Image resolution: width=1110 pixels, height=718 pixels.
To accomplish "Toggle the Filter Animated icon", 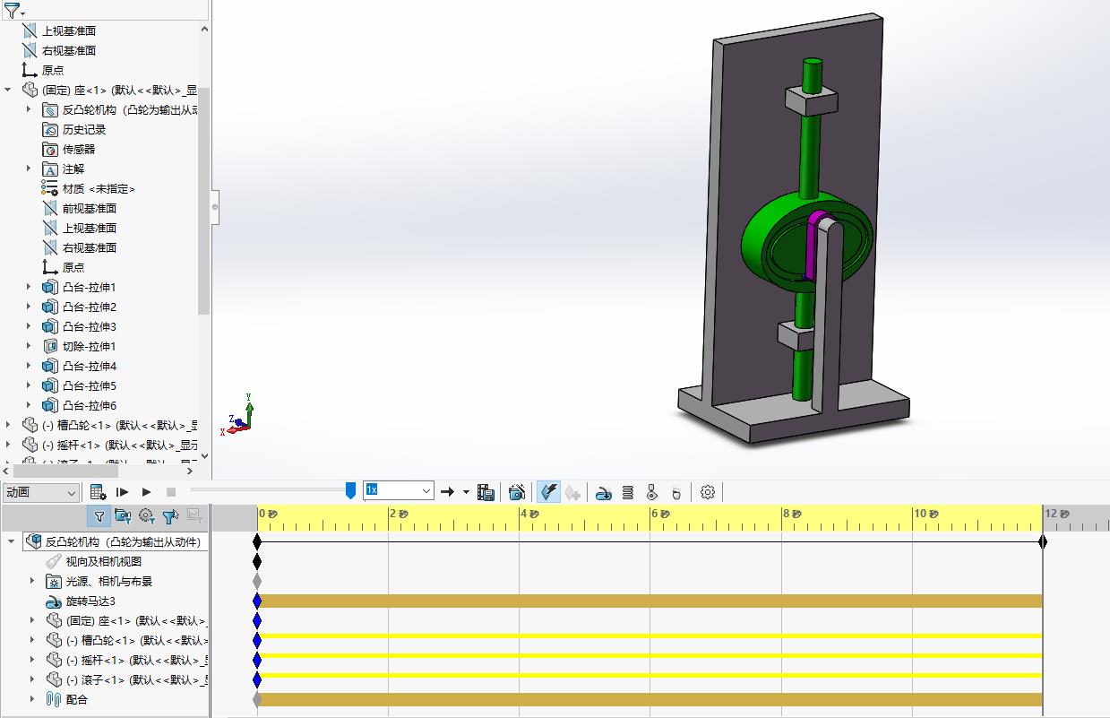I will [x=123, y=515].
